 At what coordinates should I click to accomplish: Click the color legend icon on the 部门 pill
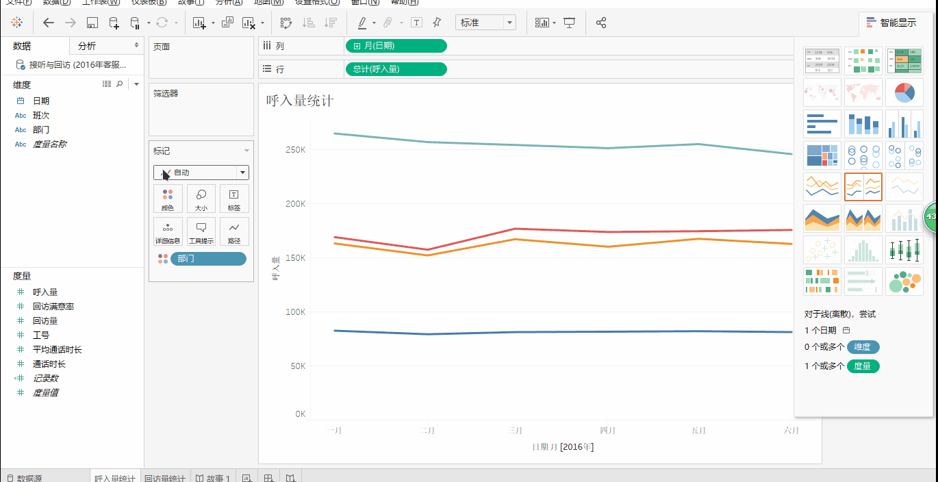164,258
